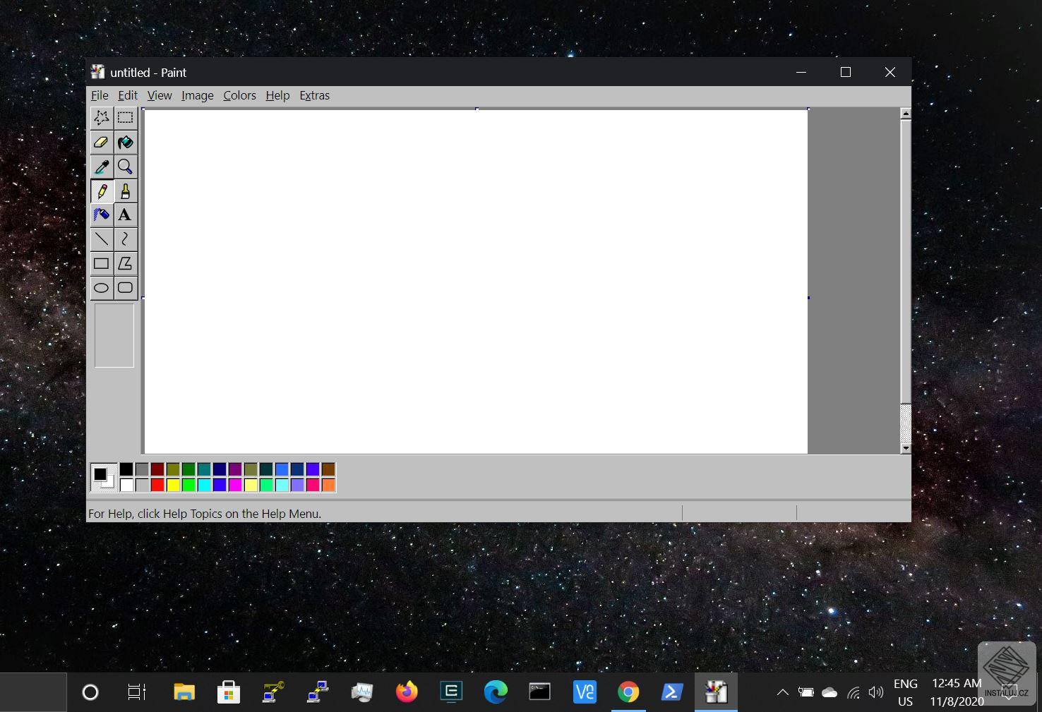This screenshot has width=1042, height=712.
Task: Open the Extras menu
Action: [x=314, y=95]
